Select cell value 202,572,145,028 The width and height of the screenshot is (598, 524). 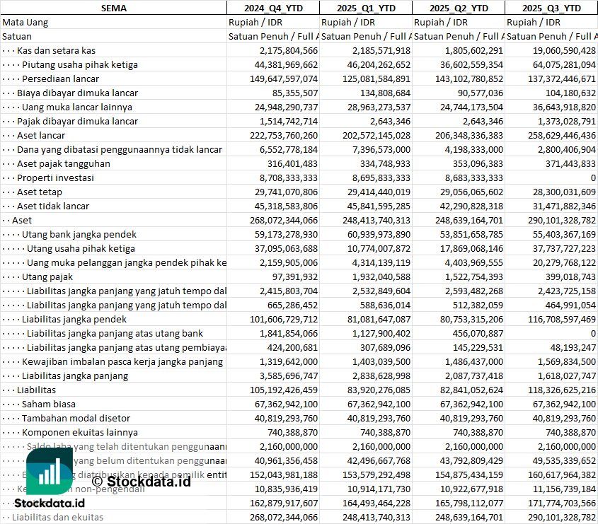pos(376,135)
